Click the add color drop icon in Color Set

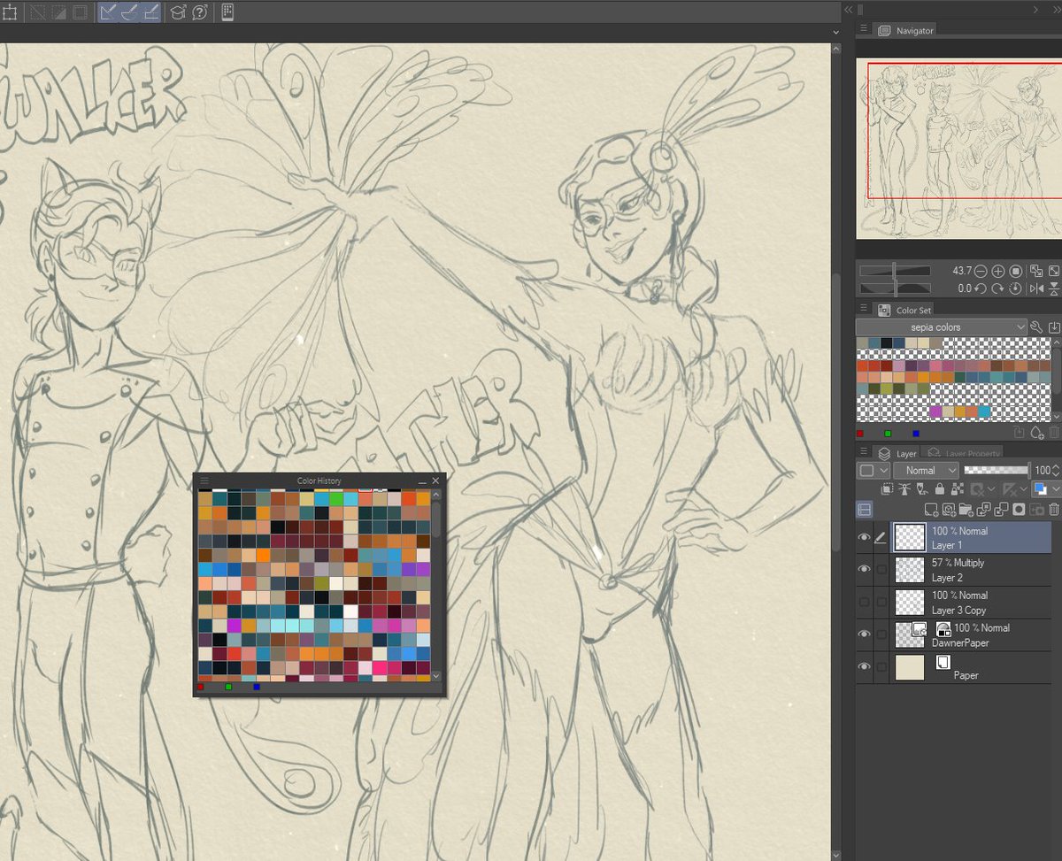tap(1036, 433)
